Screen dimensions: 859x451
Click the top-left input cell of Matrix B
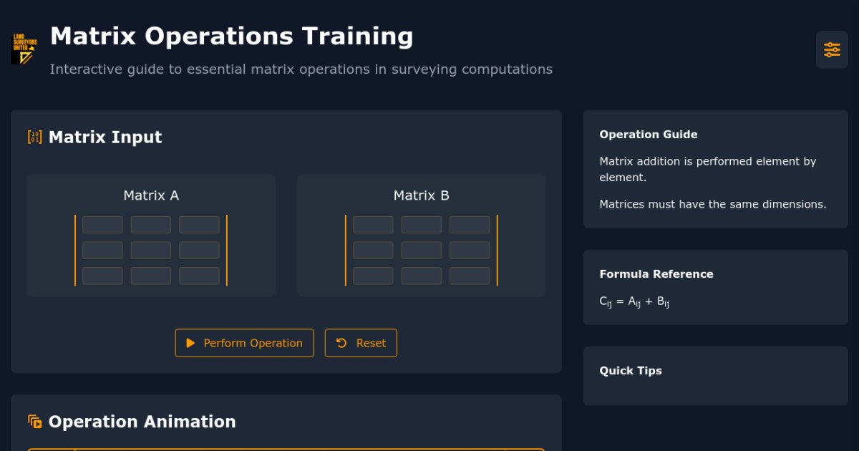coord(373,224)
